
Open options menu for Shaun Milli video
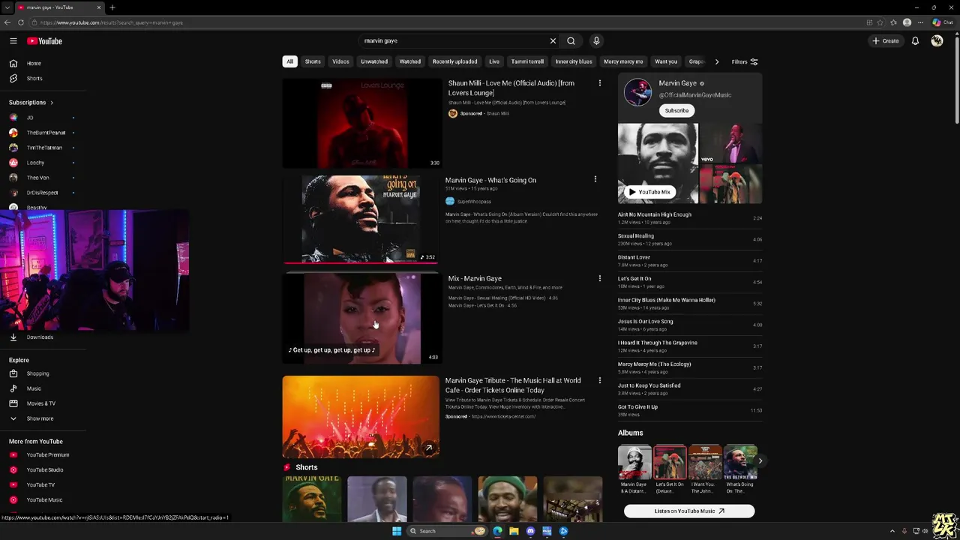coord(599,83)
